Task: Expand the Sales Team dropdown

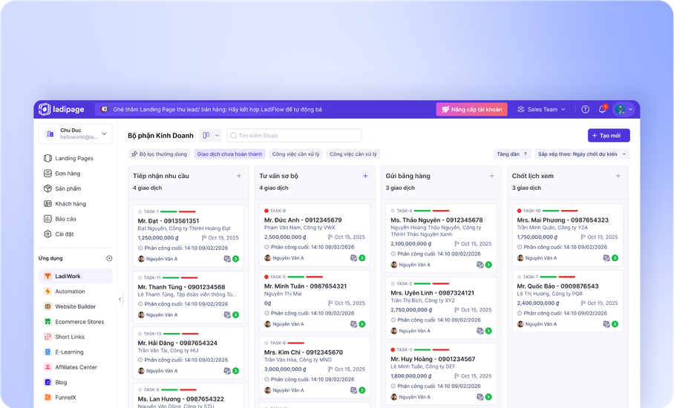Action: [541, 110]
